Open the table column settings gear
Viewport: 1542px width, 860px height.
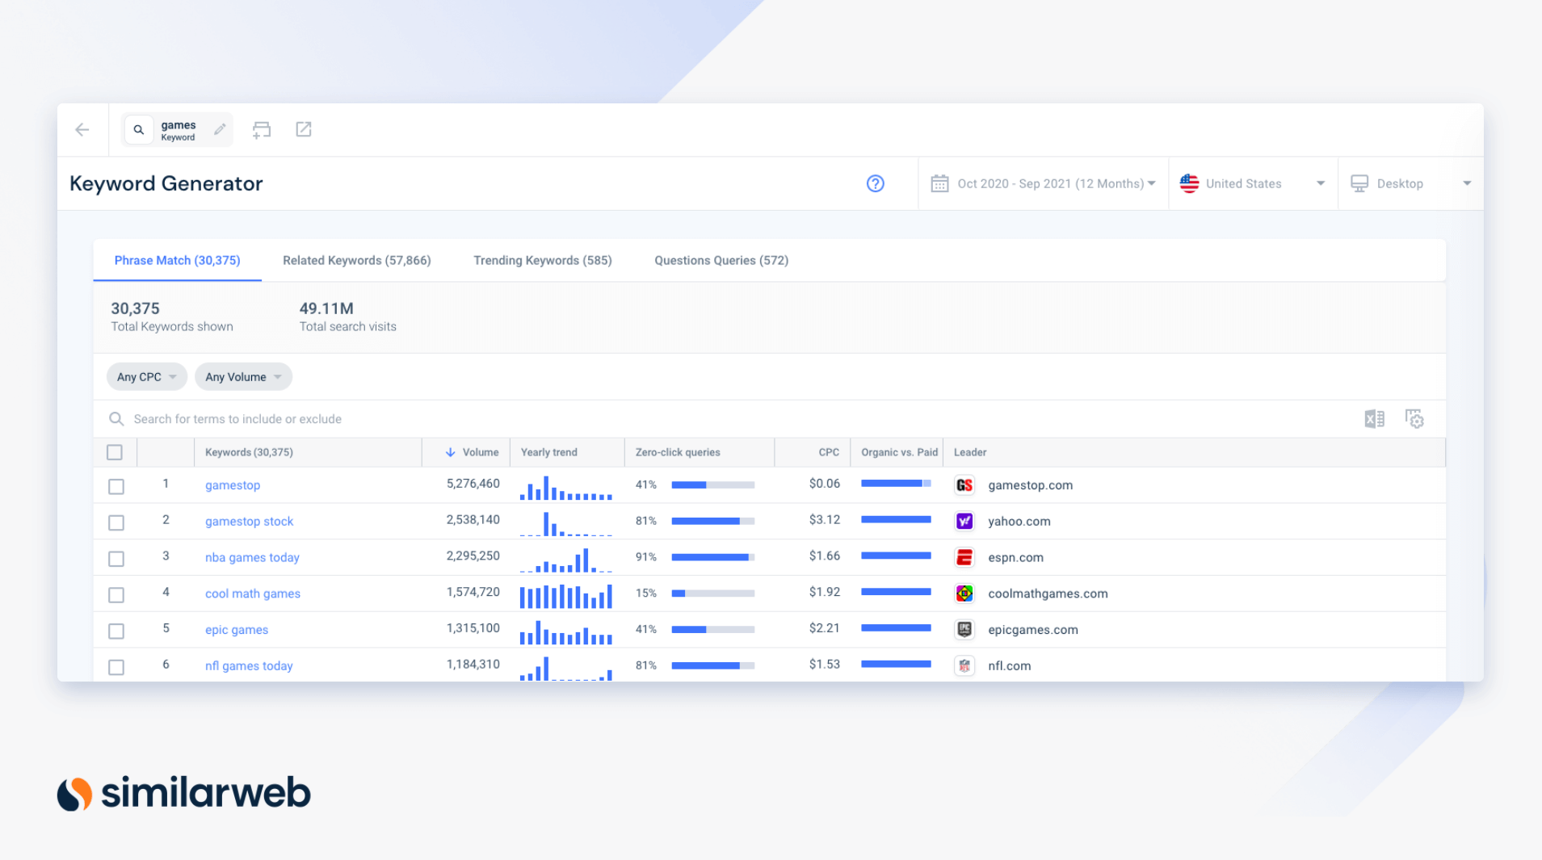pos(1415,418)
